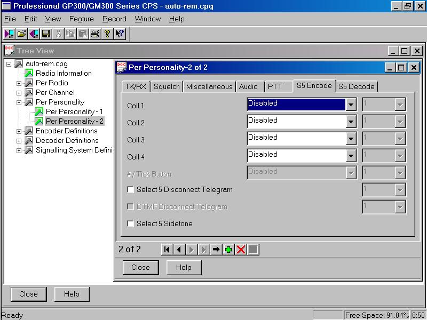
Task: Open the Call 1 dropdown
Action: tap(351, 105)
